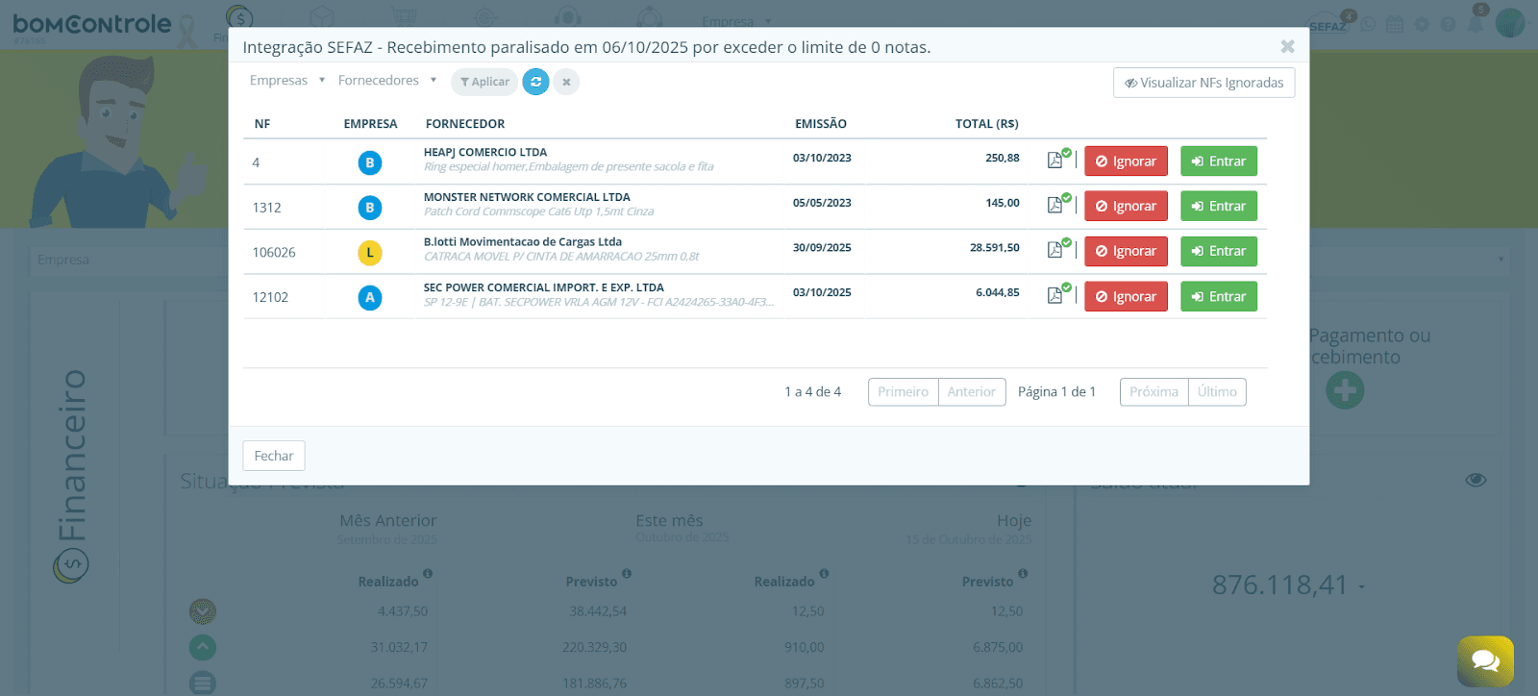Viewport: 1538px width, 696px height.
Task: Click the B company badge for HEAPJ COMERCIO
Action: pyautogui.click(x=370, y=162)
